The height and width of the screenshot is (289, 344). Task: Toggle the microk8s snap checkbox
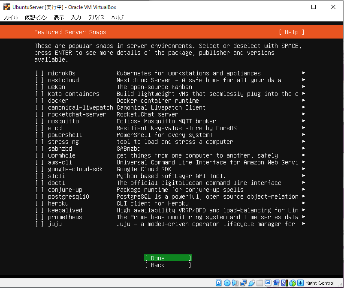(39, 73)
